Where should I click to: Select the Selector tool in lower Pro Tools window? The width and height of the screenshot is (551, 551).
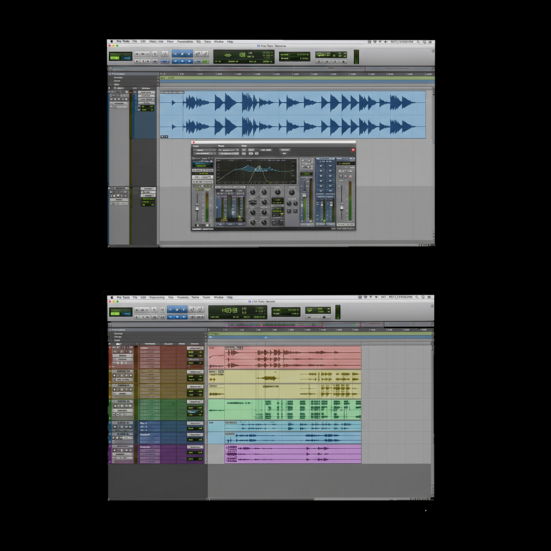pyautogui.click(x=177, y=309)
